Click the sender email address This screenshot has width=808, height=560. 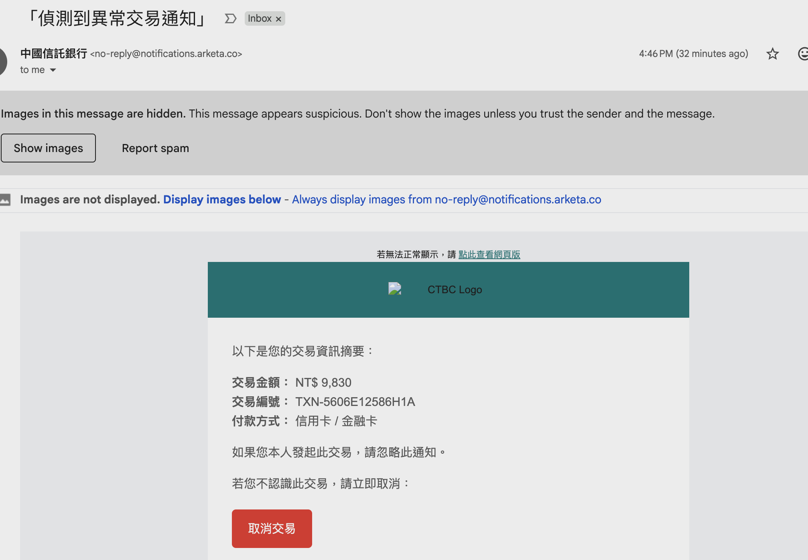pyautogui.click(x=166, y=54)
